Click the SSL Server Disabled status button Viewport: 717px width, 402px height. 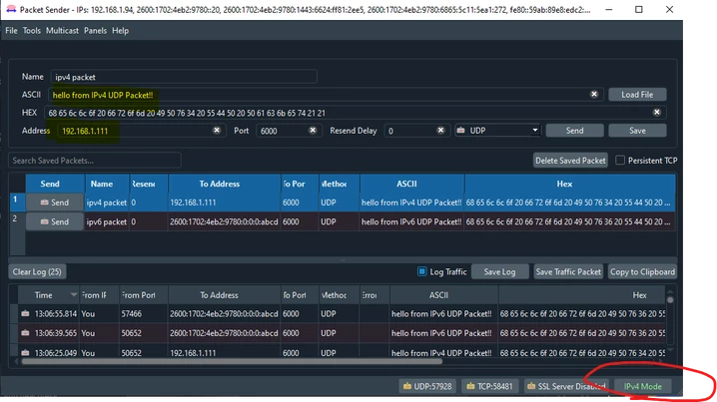tap(566, 386)
